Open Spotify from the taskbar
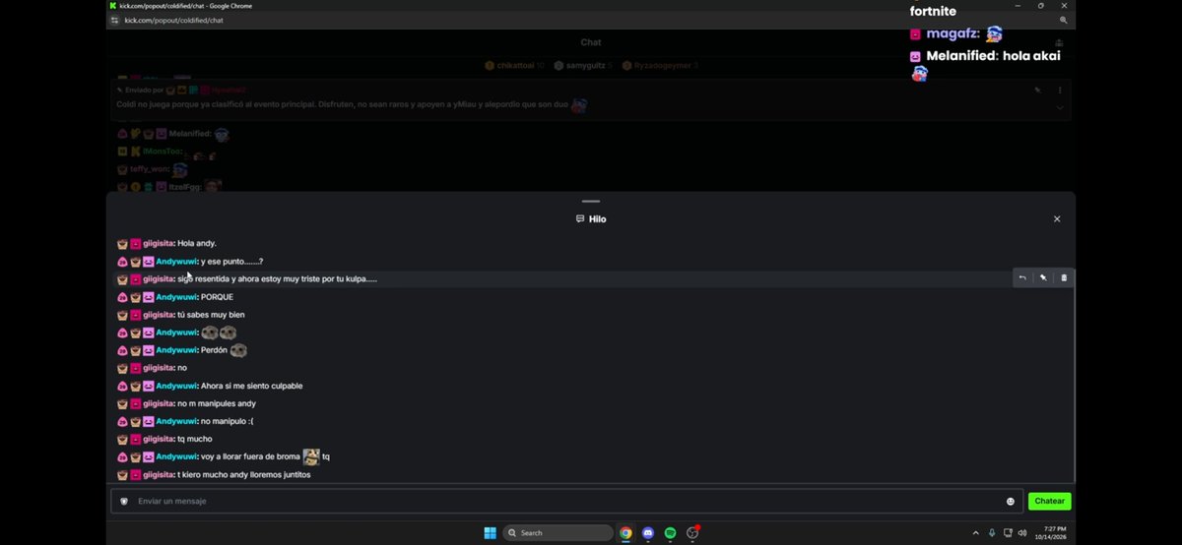 [x=670, y=532]
